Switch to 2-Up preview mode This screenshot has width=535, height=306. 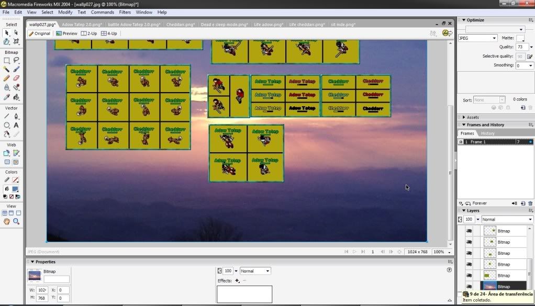tap(89, 33)
